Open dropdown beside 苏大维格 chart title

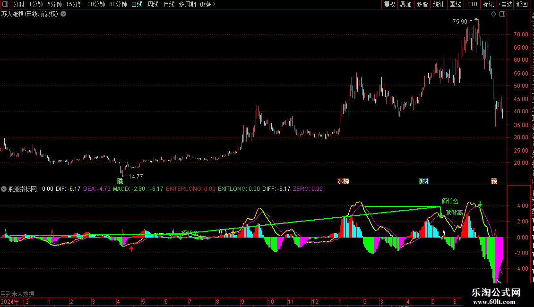point(63,14)
